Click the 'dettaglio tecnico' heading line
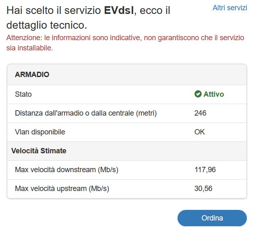The height and width of the screenshot is (232, 253). pos(47,25)
